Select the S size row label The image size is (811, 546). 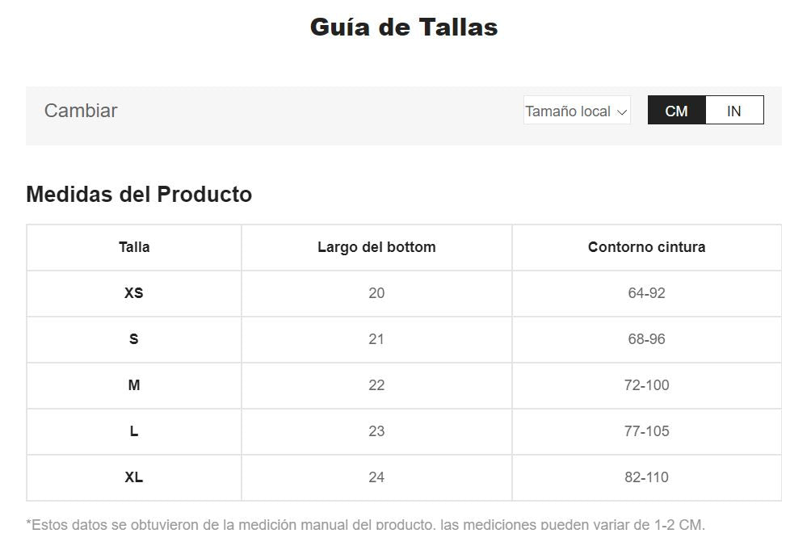click(134, 339)
